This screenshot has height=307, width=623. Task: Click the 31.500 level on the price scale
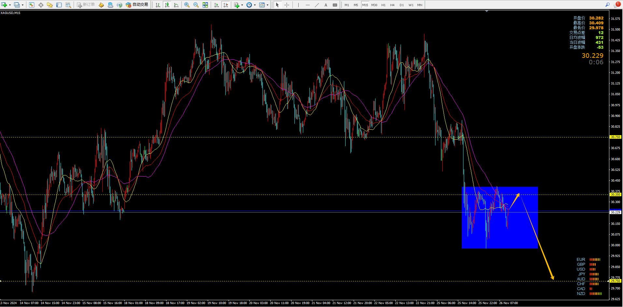coord(616,30)
